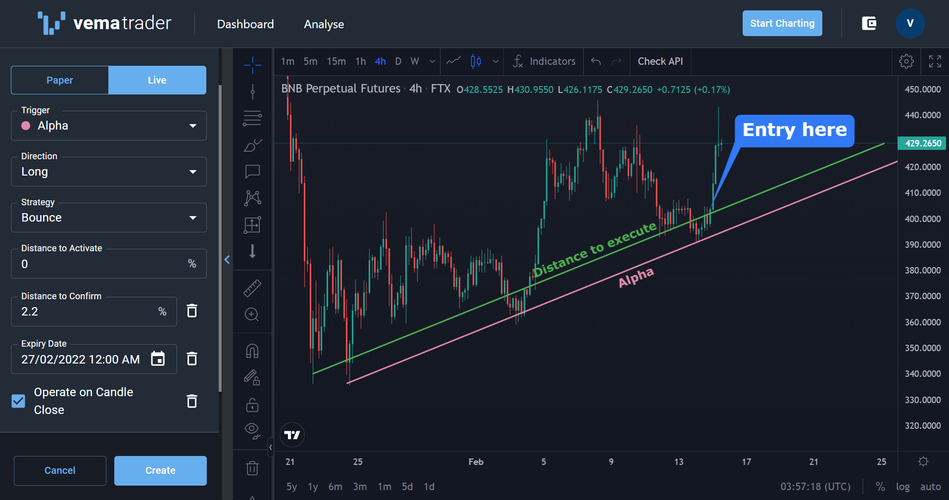949x500 pixels.
Task: Open the compare symbol line icon
Action: 454,61
